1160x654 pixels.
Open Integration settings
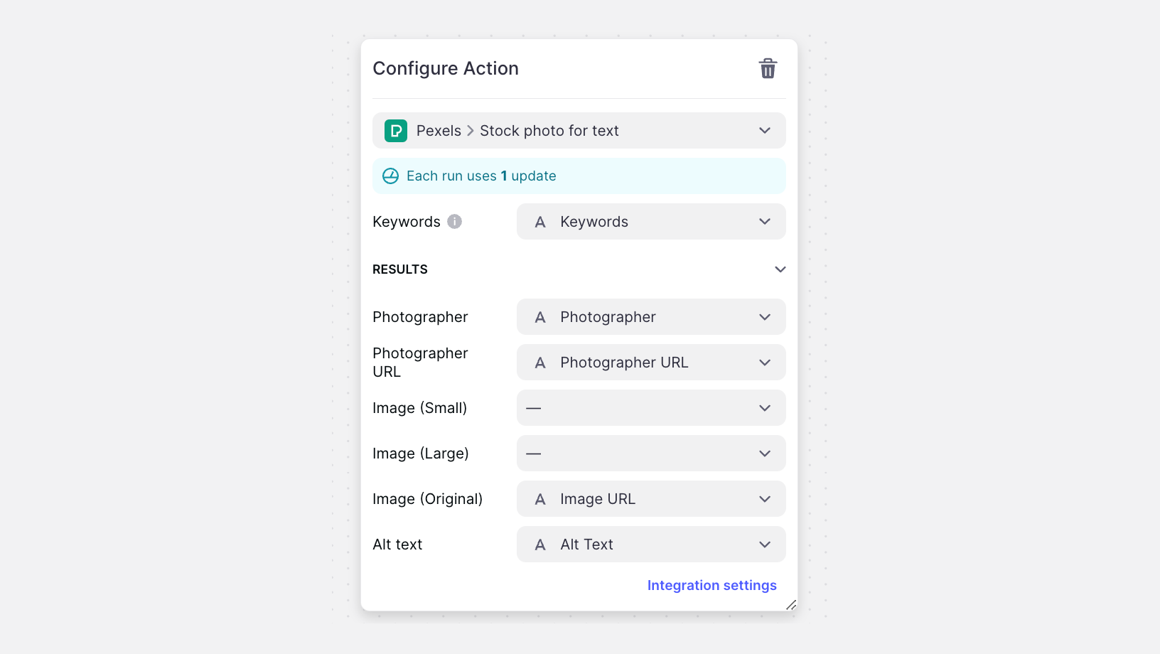pos(711,584)
